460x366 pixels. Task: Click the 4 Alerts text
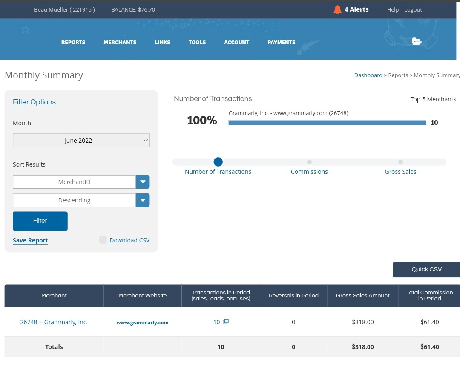click(356, 9)
